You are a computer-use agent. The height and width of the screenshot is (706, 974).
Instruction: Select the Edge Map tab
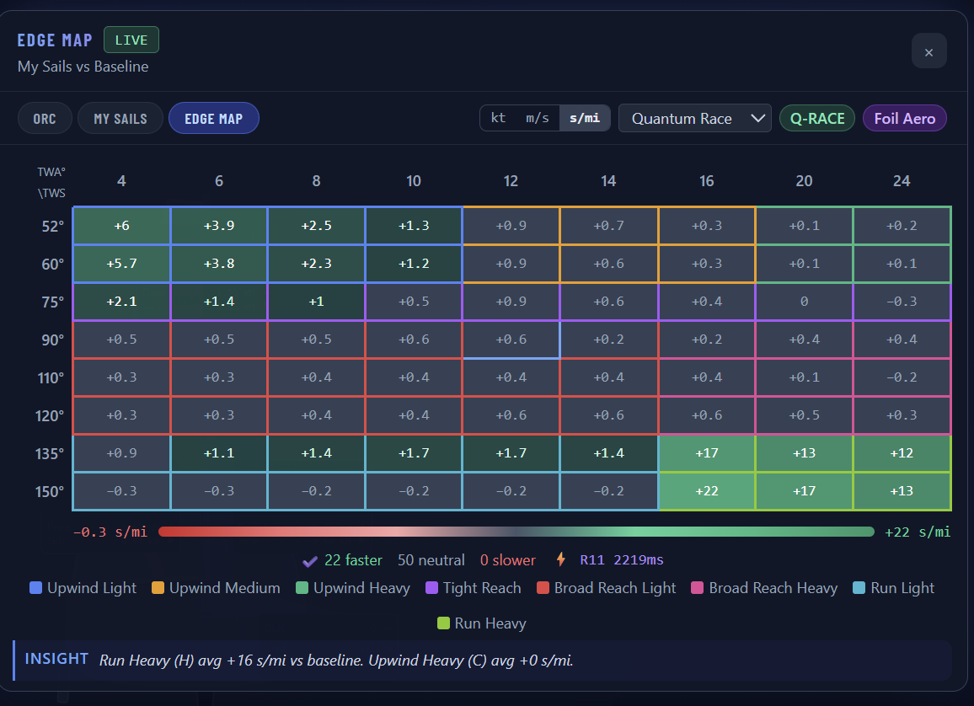pos(213,119)
